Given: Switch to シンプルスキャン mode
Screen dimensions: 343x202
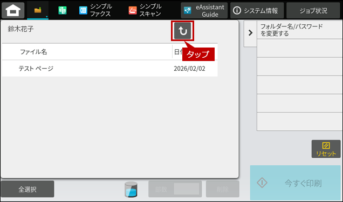Looking at the screenshot, I should 145,10.
